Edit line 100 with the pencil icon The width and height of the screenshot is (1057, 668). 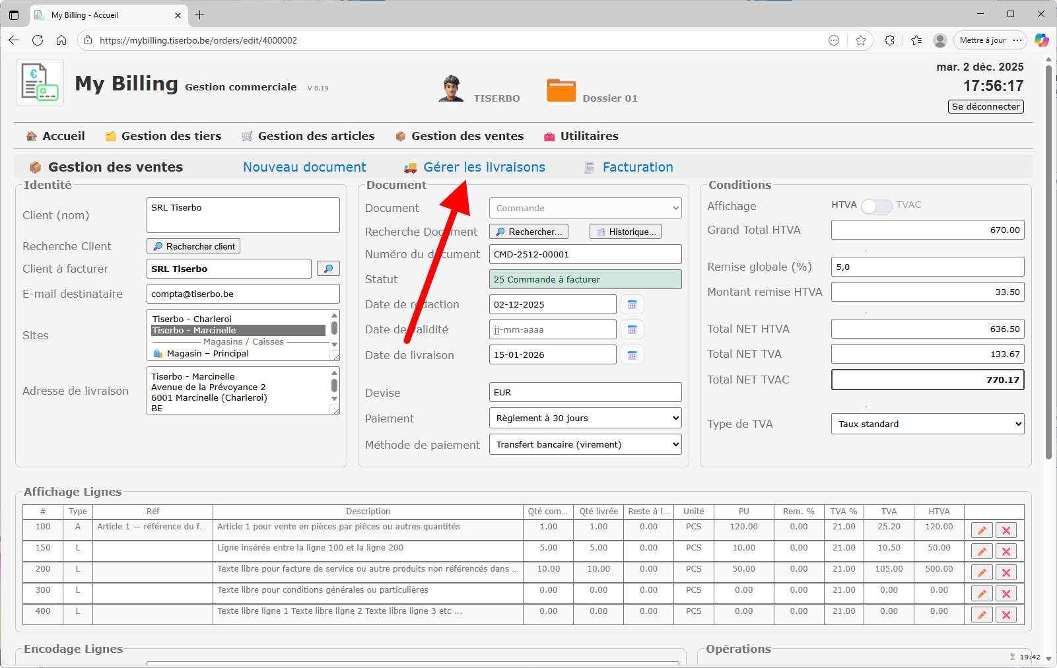tap(982, 531)
